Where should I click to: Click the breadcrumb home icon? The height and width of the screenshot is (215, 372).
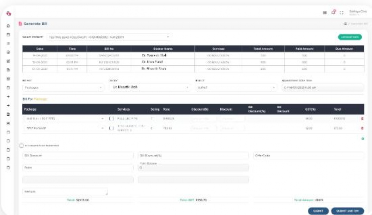click(345, 24)
